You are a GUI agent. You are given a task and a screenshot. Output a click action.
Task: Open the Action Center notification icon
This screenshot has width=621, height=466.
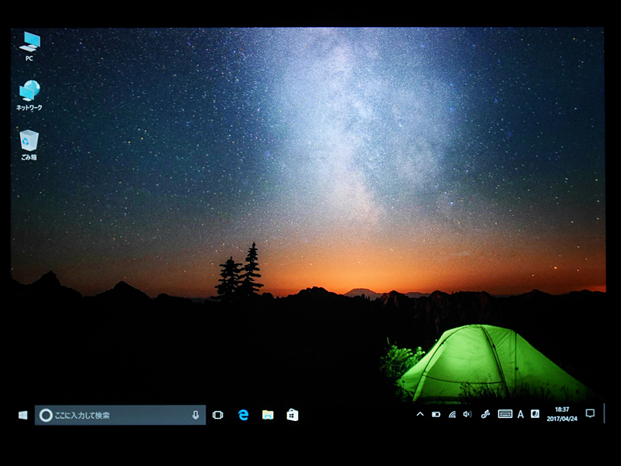[x=590, y=414]
